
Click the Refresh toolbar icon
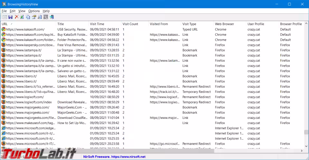click(x=22, y=17)
